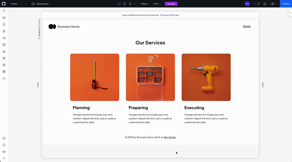Grab the left canvas resize handle

coord(38,85)
